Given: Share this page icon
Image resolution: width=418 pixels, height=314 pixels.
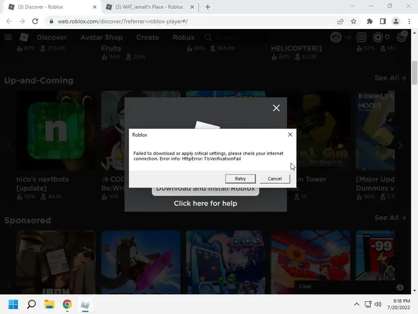Looking at the screenshot, I should click(340, 21).
